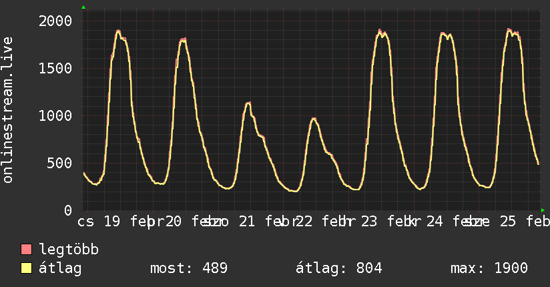550x287 pixels.
Task: Select the legtöbb legend label
Action: coord(69,250)
